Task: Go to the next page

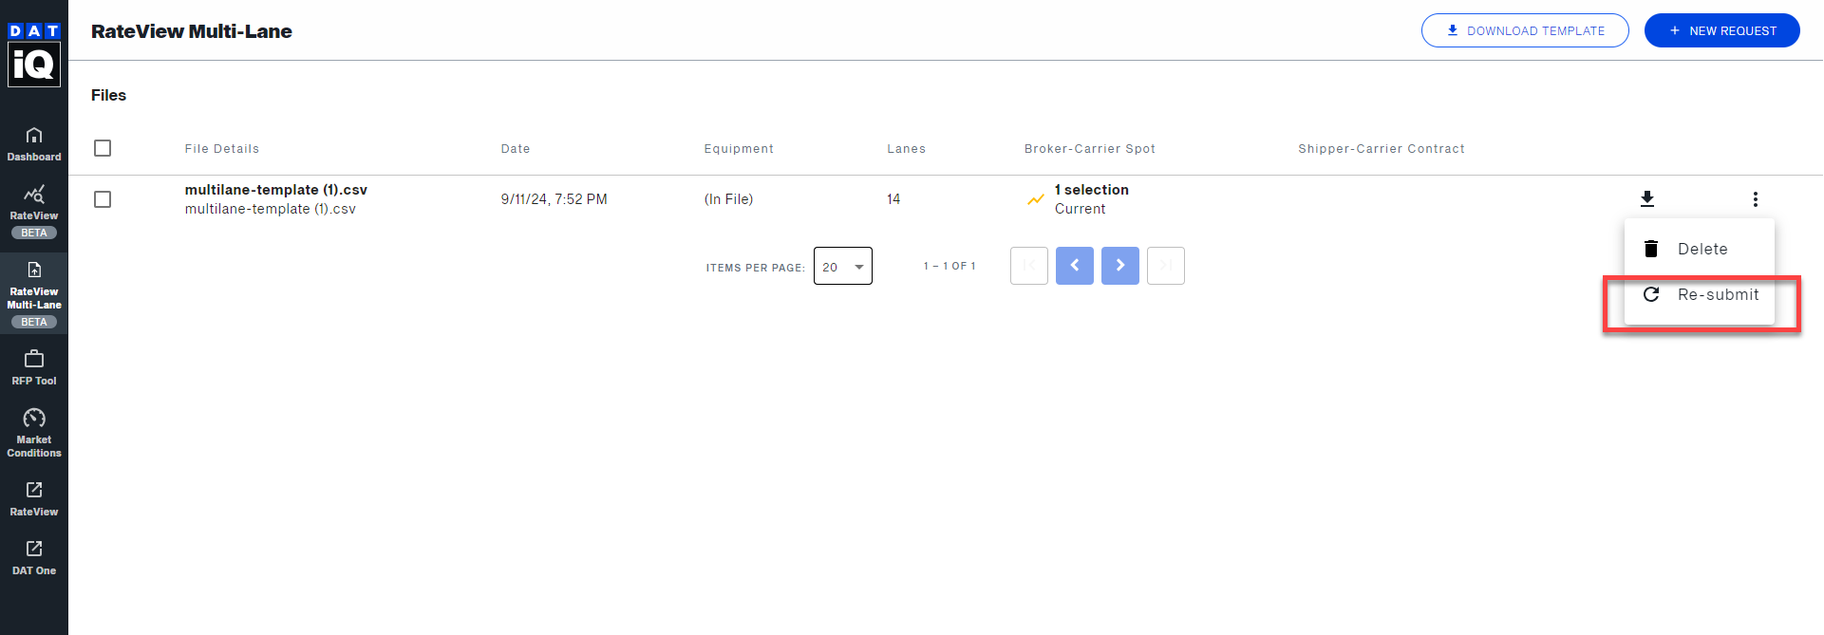Action: 1120,266
